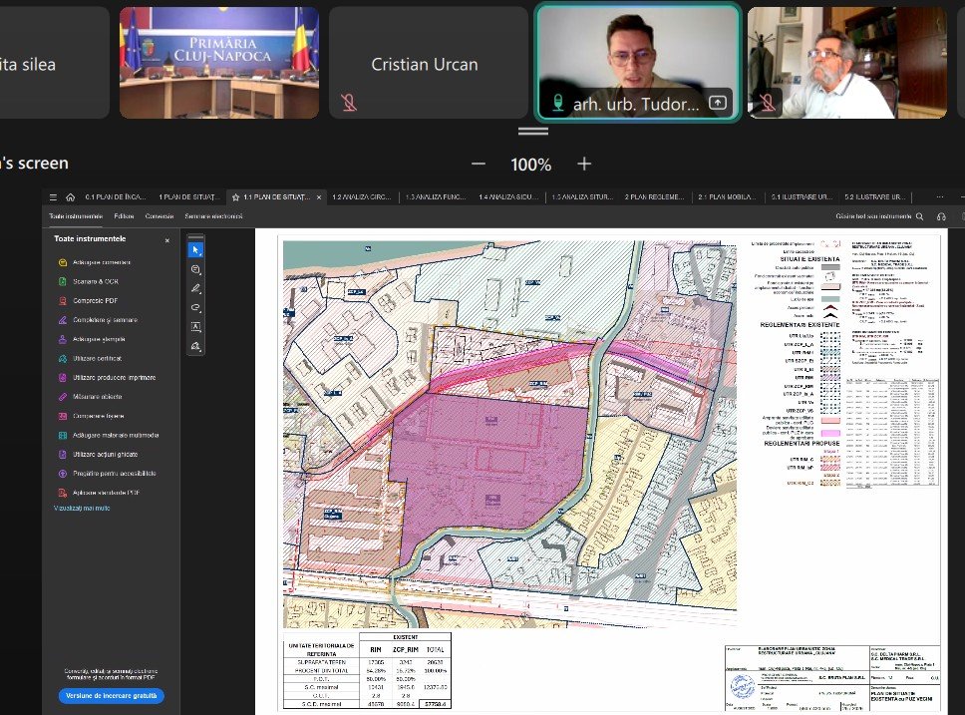965x715 pixels.
Task: Open Adăugare ștampilă tool
Action: click(91, 339)
